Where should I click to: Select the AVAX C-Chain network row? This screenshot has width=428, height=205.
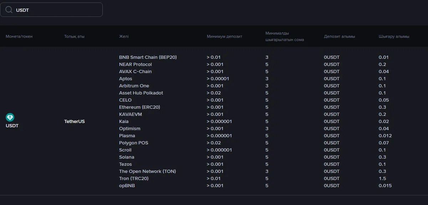[x=135, y=71]
